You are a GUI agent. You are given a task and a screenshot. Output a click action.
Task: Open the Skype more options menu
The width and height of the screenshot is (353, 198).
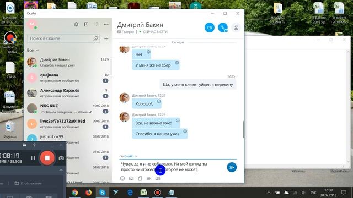[x=106, y=24]
